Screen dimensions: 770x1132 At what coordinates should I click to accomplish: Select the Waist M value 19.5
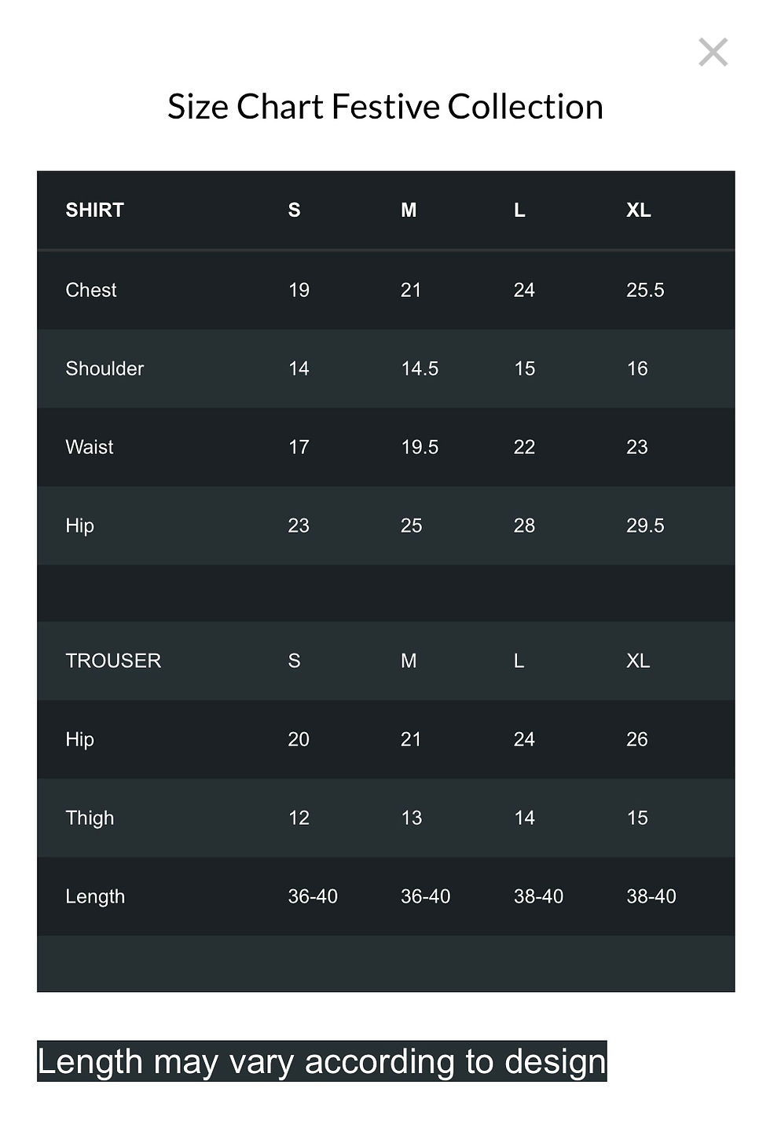[420, 447]
